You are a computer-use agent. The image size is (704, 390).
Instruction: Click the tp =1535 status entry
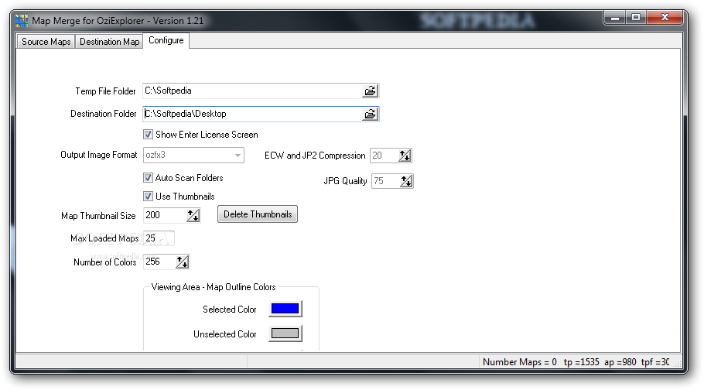582,362
